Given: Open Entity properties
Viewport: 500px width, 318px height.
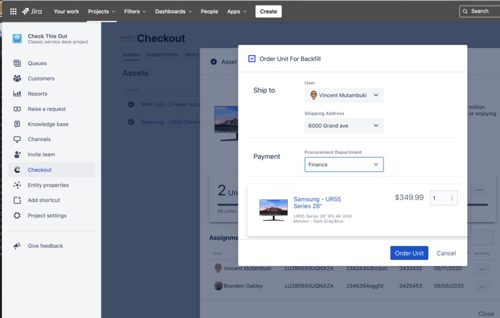Looking at the screenshot, I should 51,185.
